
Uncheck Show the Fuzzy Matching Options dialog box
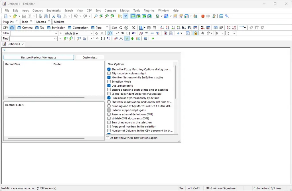coord(109,69)
